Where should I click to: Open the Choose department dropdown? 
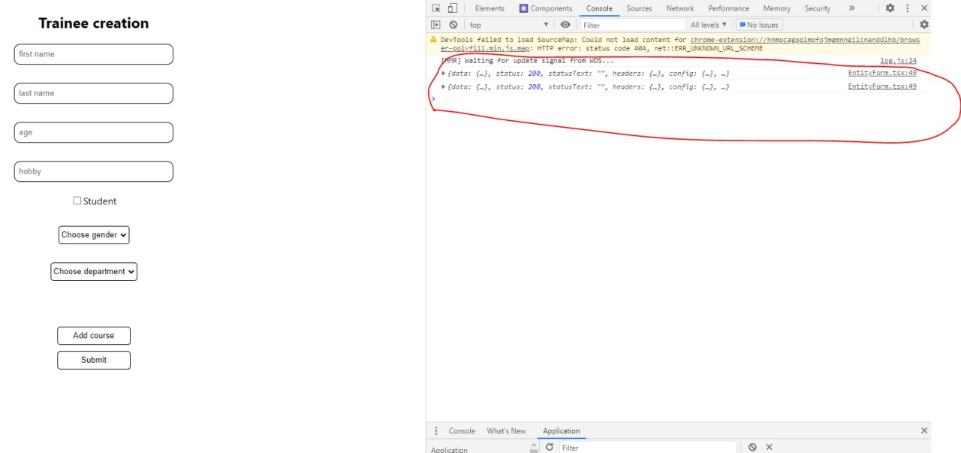click(94, 271)
